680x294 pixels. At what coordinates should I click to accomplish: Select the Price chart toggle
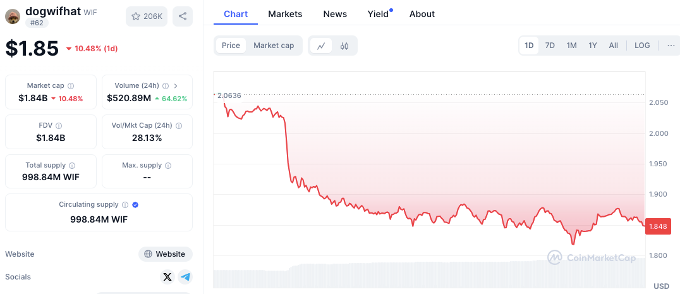[231, 46]
